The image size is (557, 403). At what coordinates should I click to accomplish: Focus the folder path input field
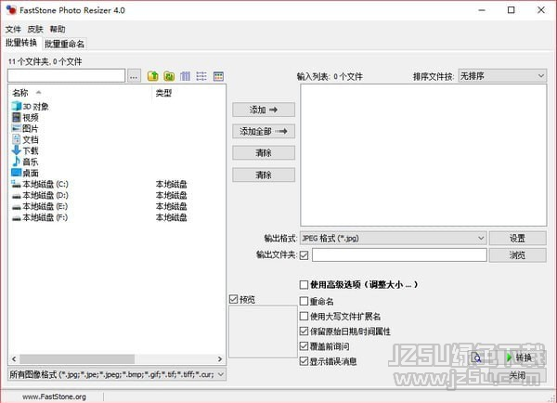[x=67, y=76]
